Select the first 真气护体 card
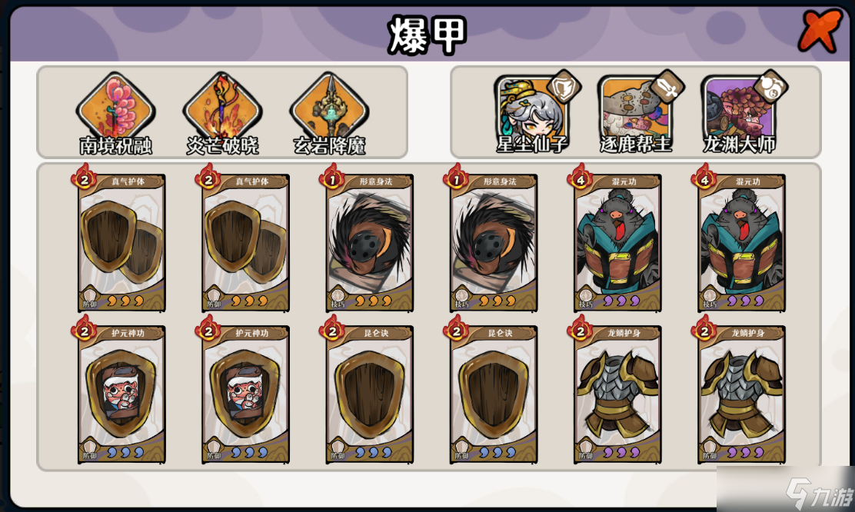The width and height of the screenshot is (855, 512). (121, 240)
